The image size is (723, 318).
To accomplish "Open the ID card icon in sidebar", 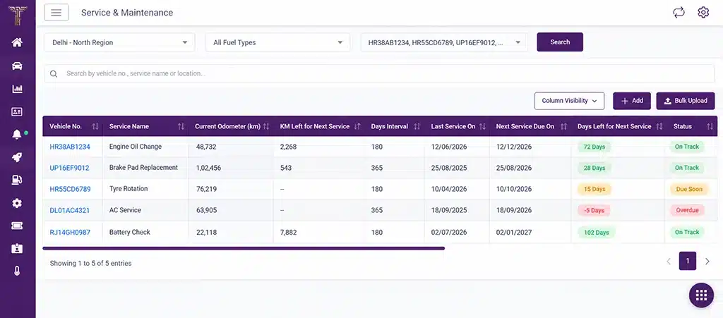I will point(17,111).
